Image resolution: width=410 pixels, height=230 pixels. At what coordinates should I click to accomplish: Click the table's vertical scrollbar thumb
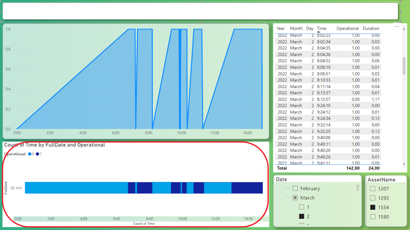pos(404,66)
